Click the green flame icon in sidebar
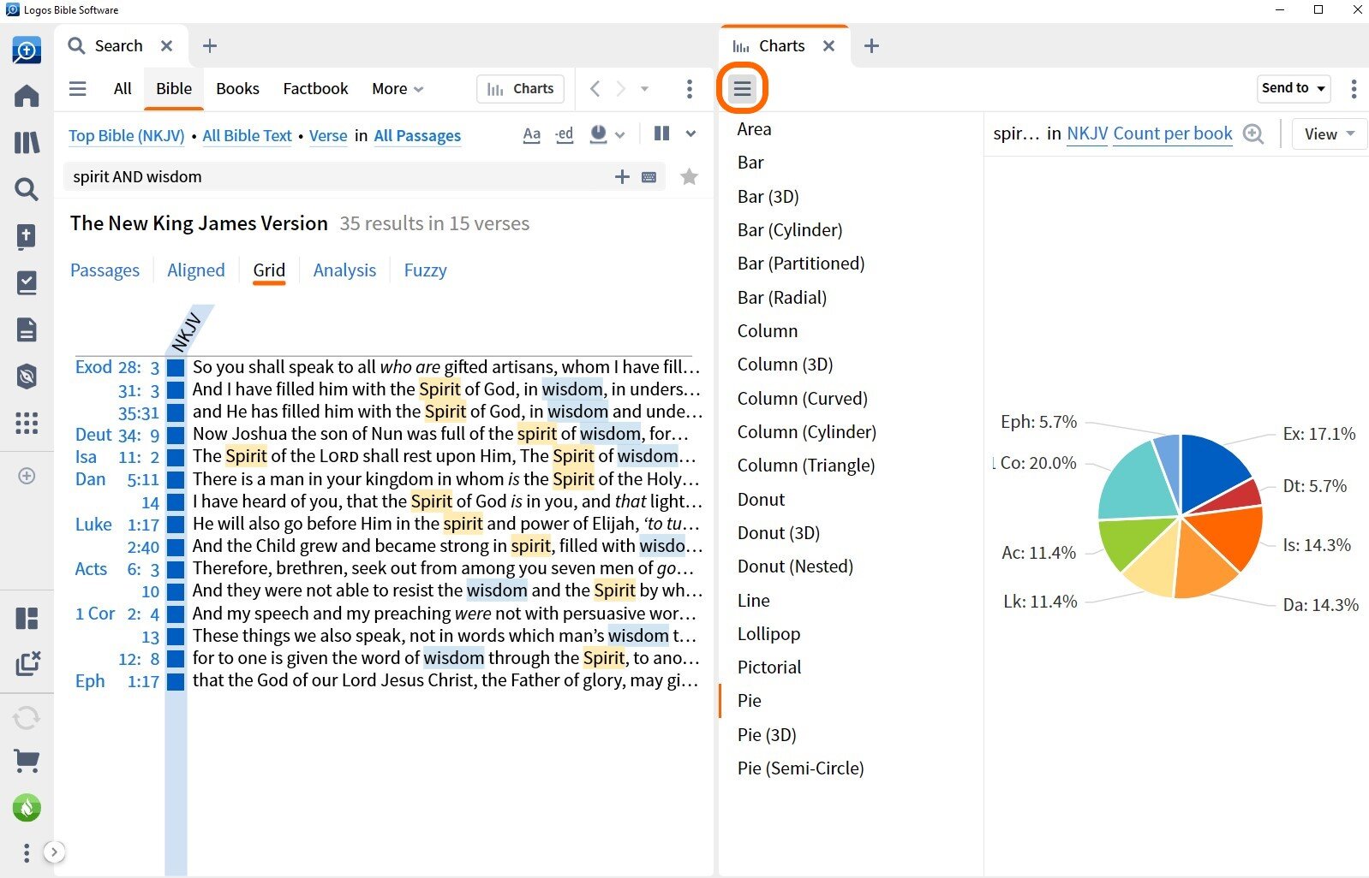The image size is (1369, 878). [27, 808]
